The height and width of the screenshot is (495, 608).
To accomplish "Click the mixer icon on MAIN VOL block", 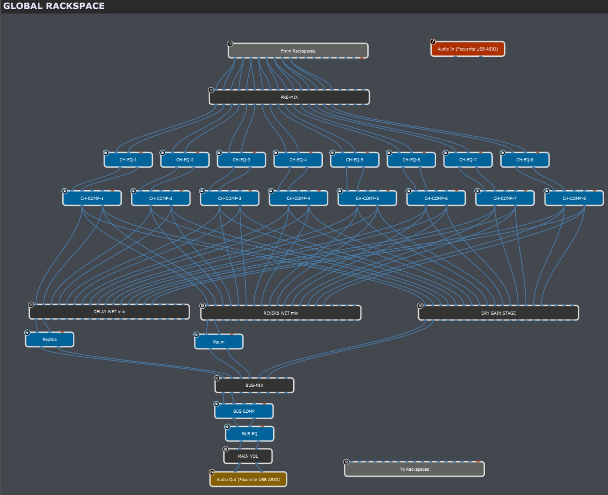I will point(225,449).
